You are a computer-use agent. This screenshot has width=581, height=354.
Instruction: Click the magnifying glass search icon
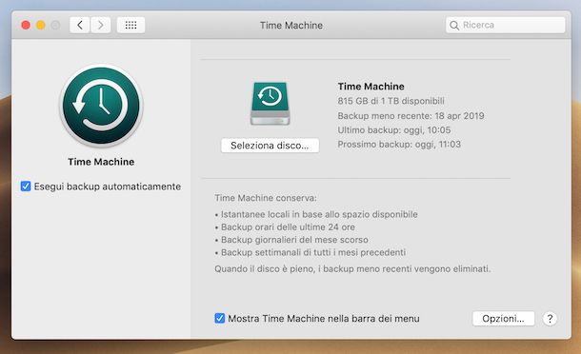click(454, 25)
